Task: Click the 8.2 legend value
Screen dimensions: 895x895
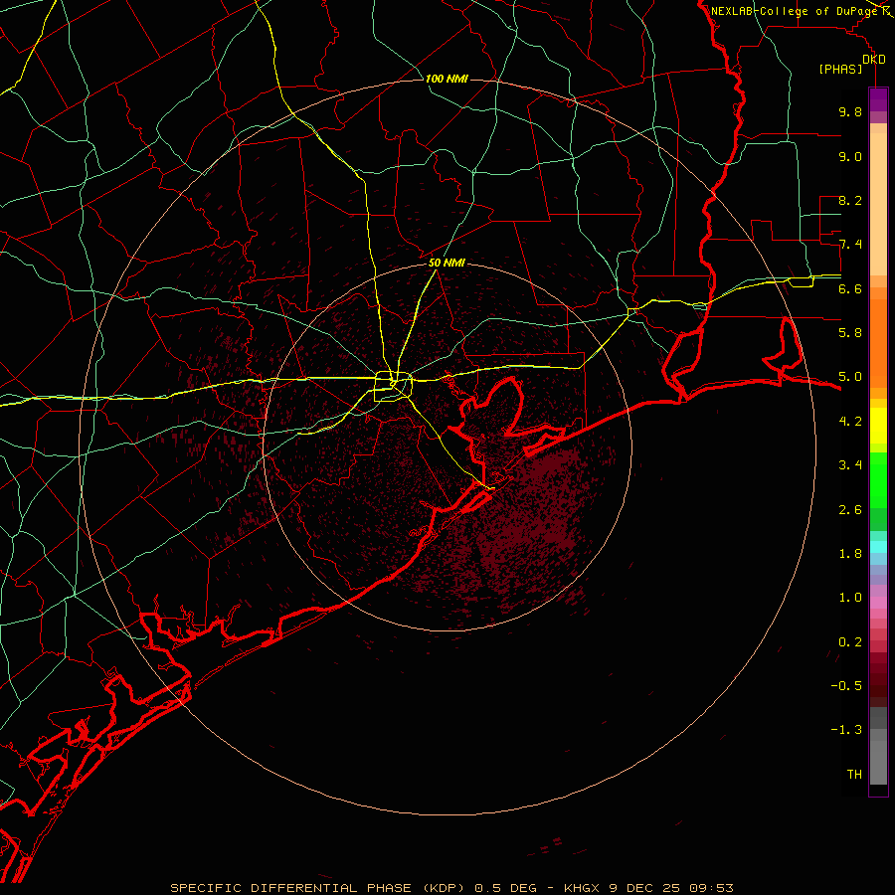Action: [850, 200]
